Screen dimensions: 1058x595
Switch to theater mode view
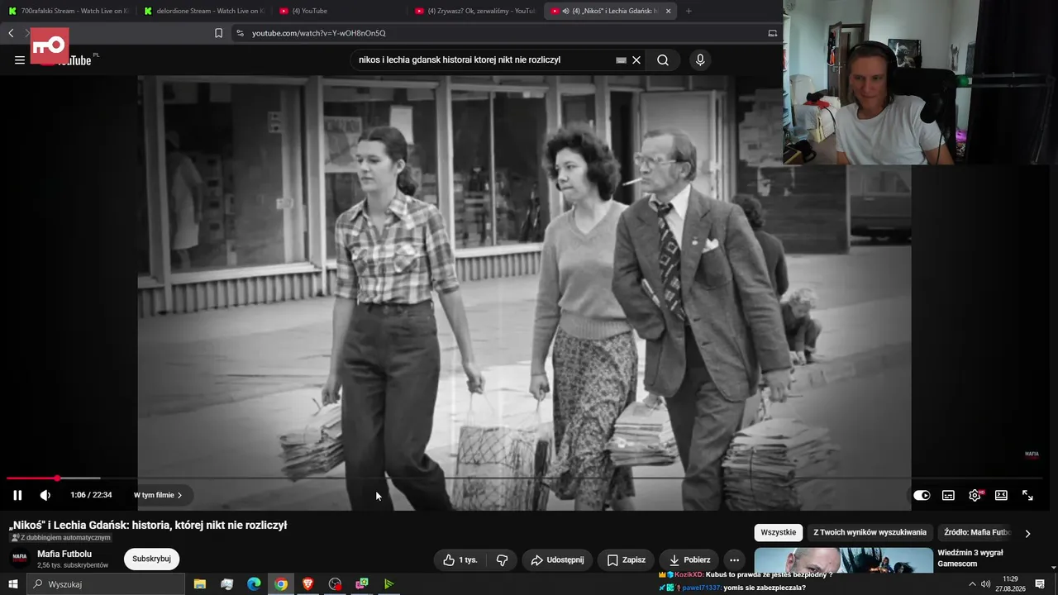tap(1001, 495)
